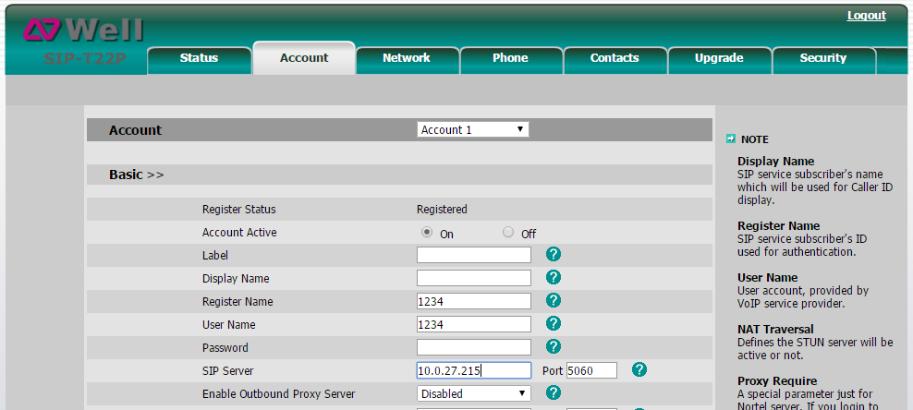Click into the SIP Server address field

pos(473,370)
